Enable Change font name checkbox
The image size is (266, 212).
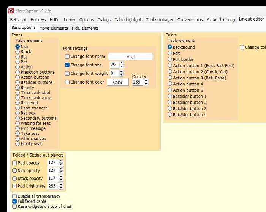pos(67,57)
